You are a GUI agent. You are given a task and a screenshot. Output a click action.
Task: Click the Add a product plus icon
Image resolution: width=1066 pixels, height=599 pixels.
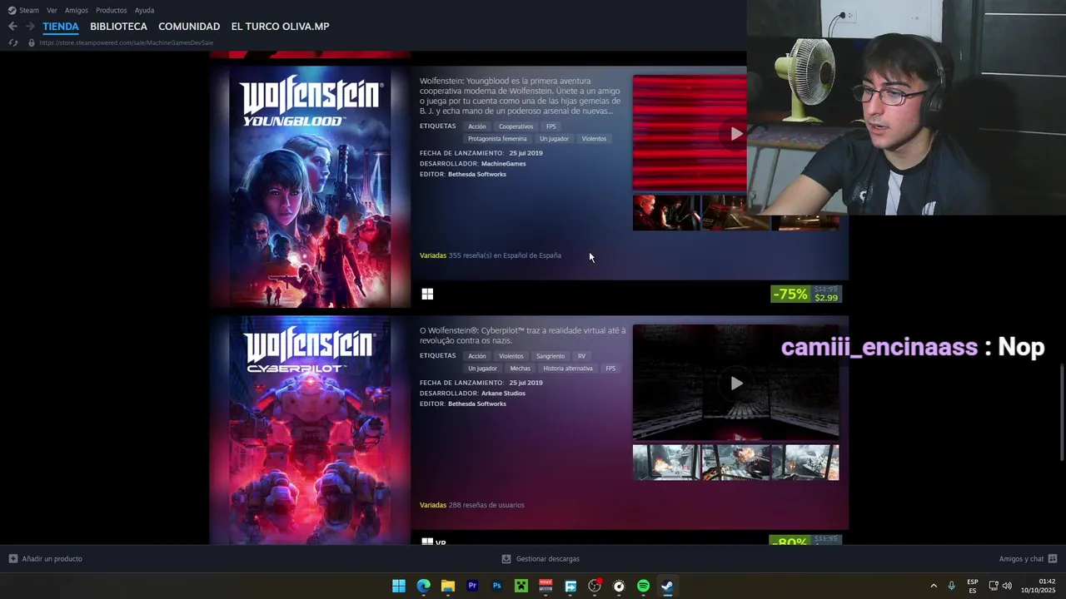12,559
